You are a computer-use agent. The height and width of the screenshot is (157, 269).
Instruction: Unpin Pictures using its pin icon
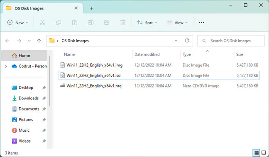(x=44, y=120)
